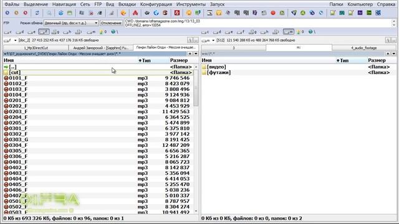
Task: Go to right panel root directory button
Action: [x=388, y=40]
